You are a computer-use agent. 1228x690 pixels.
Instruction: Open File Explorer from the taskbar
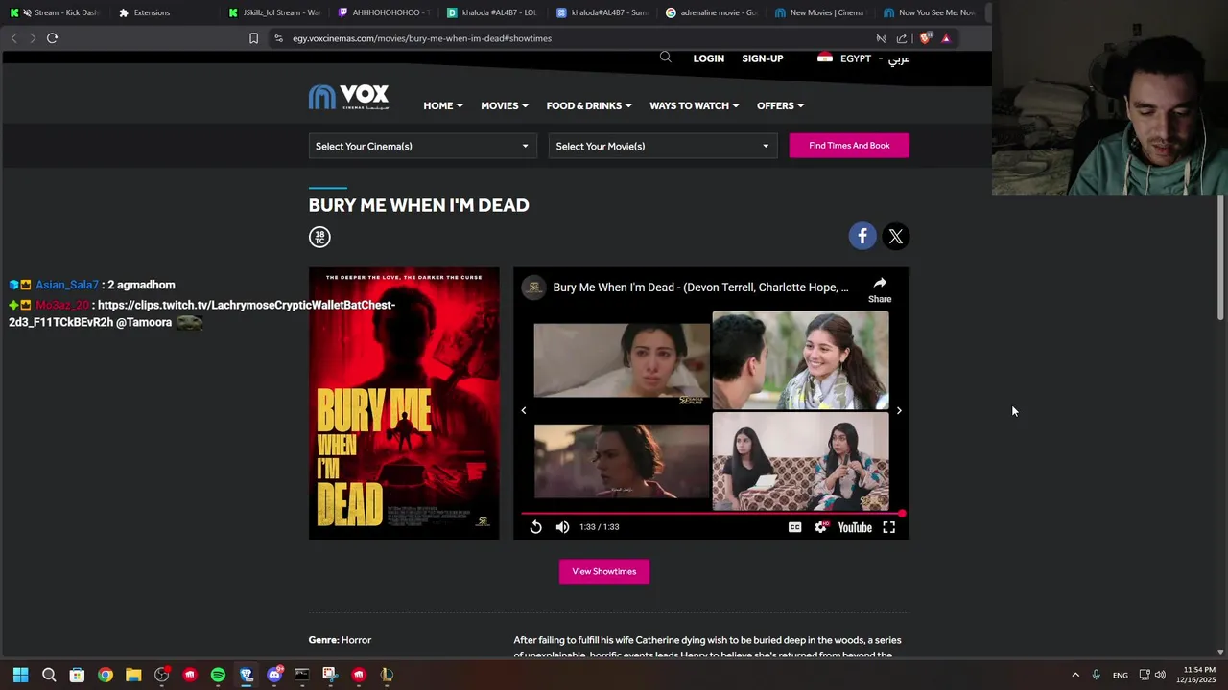point(133,675)
